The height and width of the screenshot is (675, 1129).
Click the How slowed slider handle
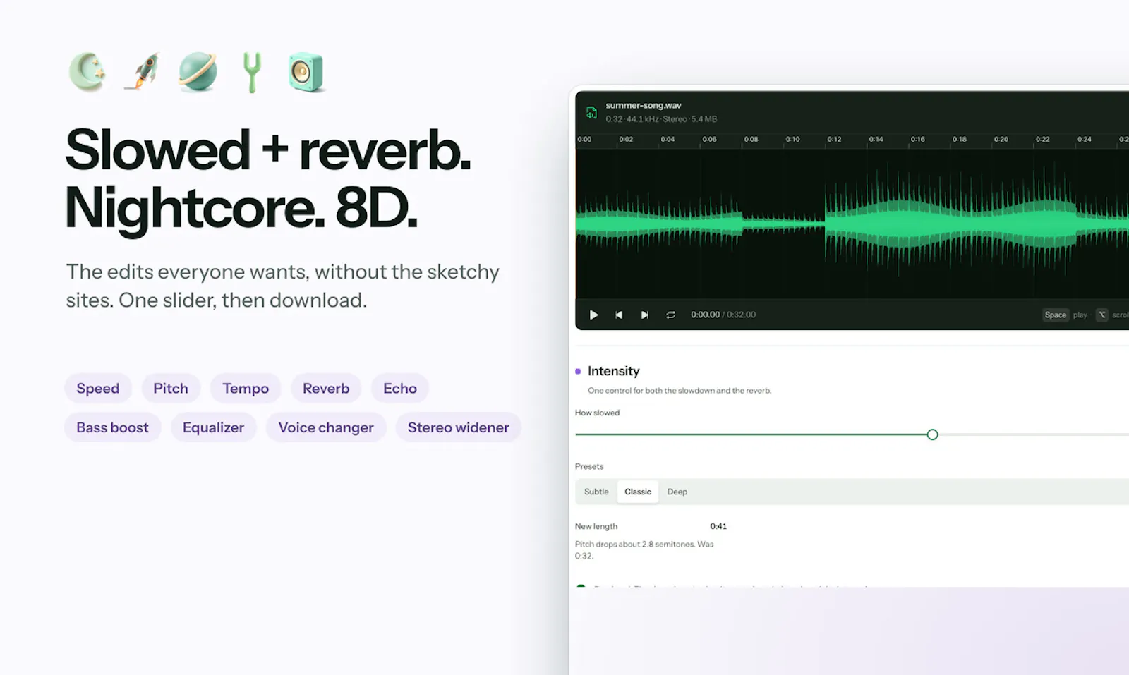coord(932,434)
